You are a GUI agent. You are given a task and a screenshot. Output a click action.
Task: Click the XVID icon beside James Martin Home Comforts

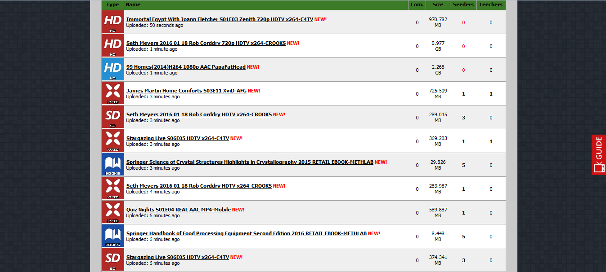113,93
